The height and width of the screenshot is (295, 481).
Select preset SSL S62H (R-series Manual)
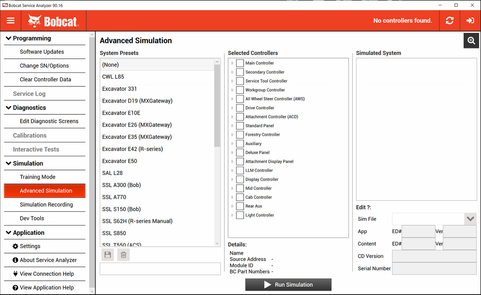(157, 221)
